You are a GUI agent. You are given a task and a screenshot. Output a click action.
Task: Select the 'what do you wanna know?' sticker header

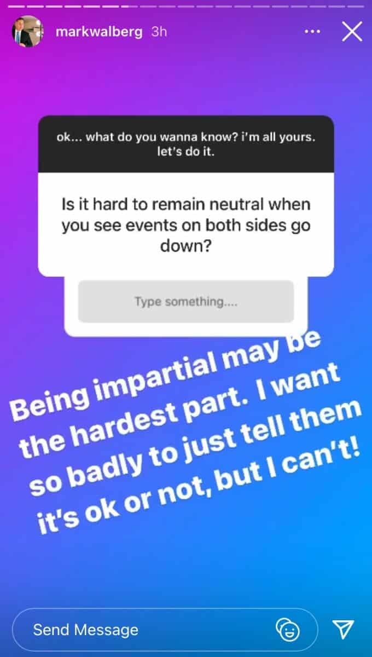[186, 144]
